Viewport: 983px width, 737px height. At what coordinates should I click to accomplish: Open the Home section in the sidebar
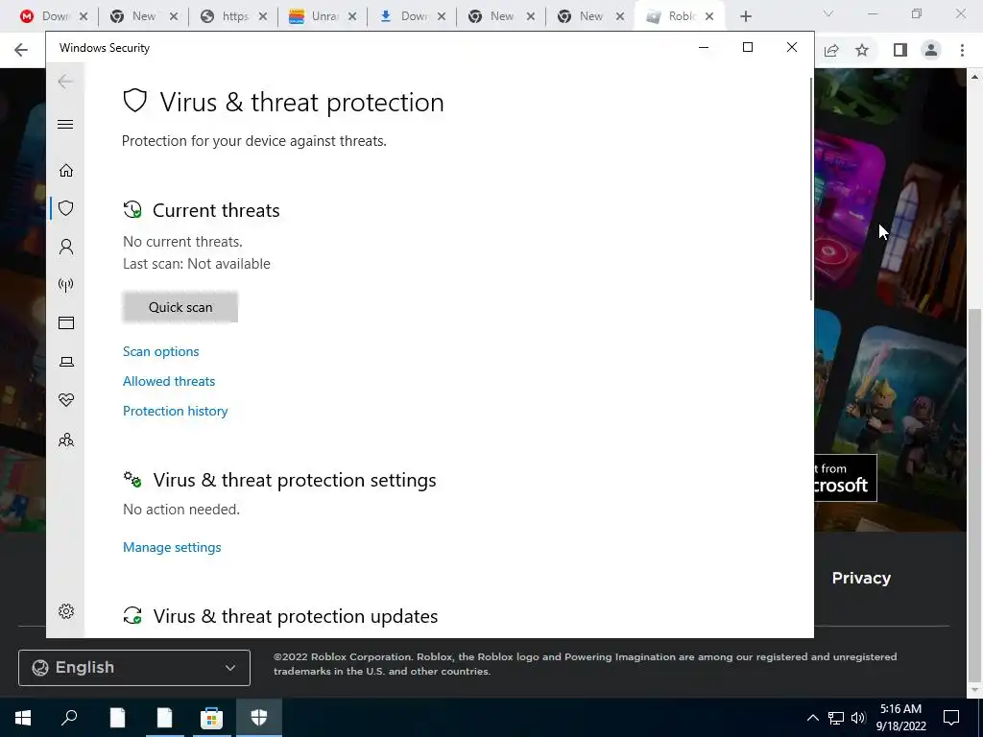(x=66, y=171)
